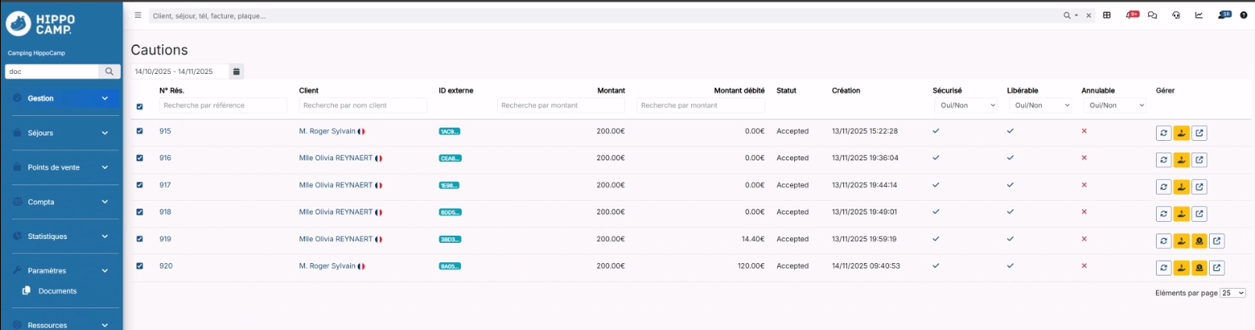1255x330 pixels.
Task: Open the Annulable Oui/Non filter dropdown
Action: [x=1115, y=105]
